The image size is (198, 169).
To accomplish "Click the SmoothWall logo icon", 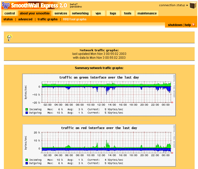I will pyautogui.click(x=6, y=5).
